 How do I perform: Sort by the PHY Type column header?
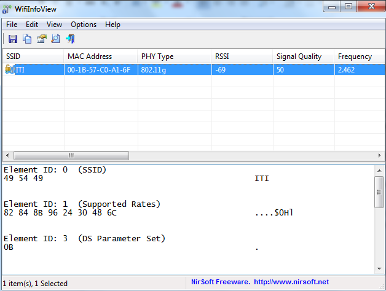(x=175, y=56)
